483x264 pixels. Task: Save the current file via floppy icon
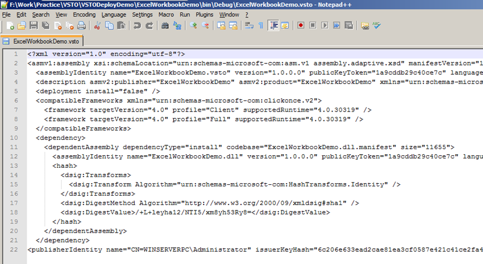(33, 26)
